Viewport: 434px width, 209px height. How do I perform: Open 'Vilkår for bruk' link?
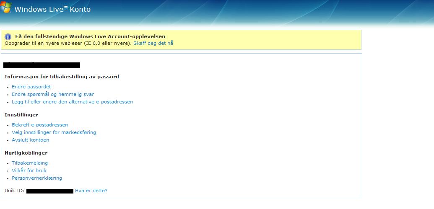point(29,170)
